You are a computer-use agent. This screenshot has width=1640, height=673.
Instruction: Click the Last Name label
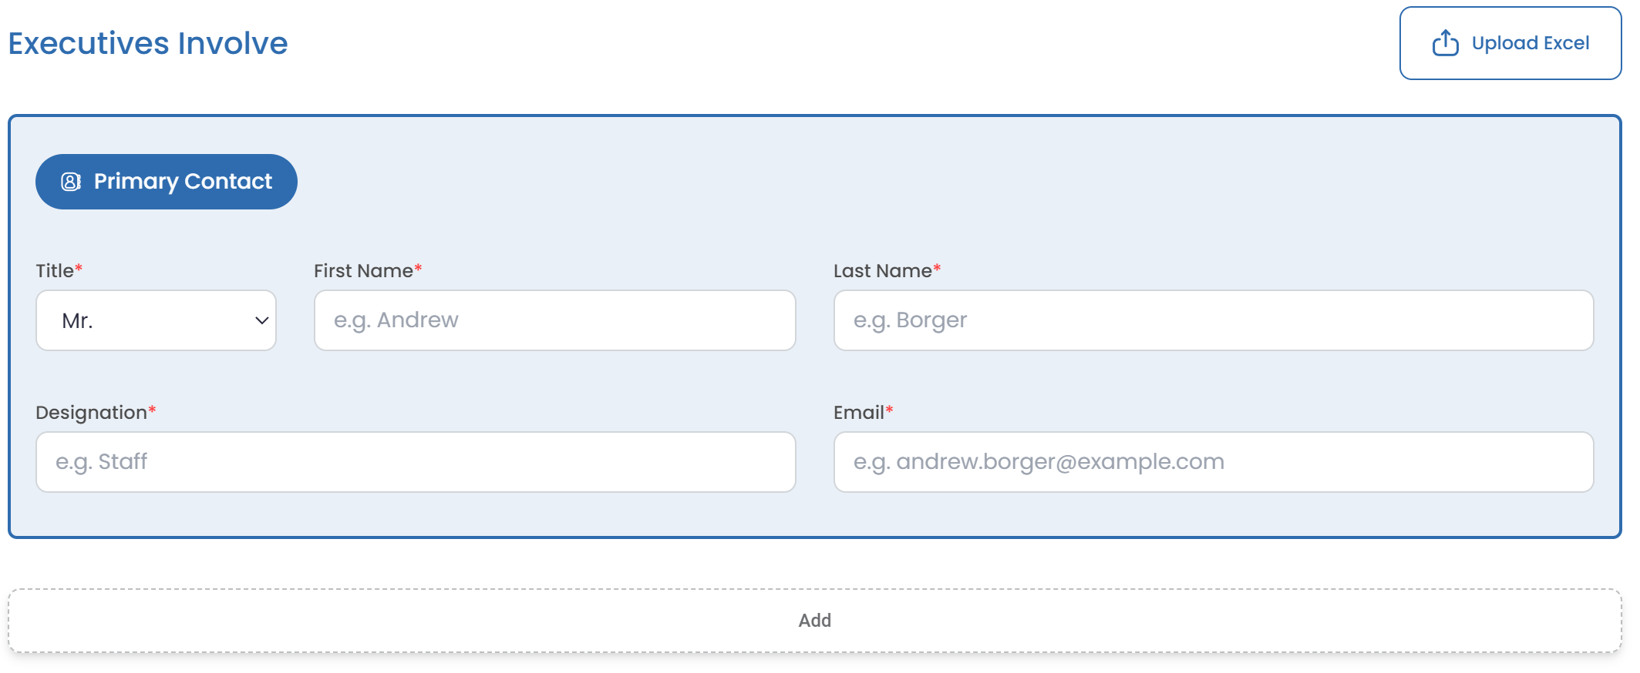[x=882, y=271]
